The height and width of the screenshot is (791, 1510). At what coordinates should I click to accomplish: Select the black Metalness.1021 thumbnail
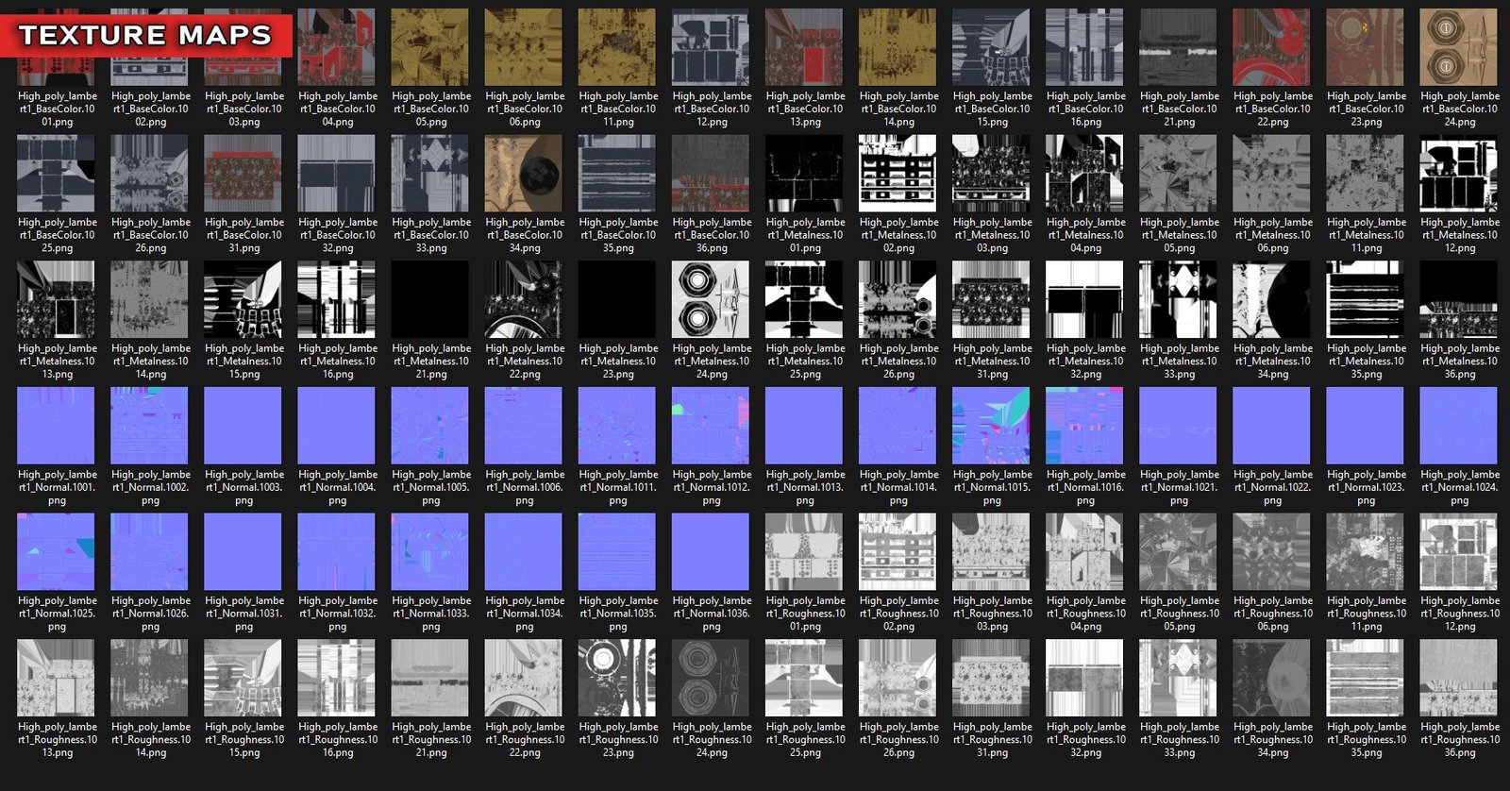(x=430, y=300)
